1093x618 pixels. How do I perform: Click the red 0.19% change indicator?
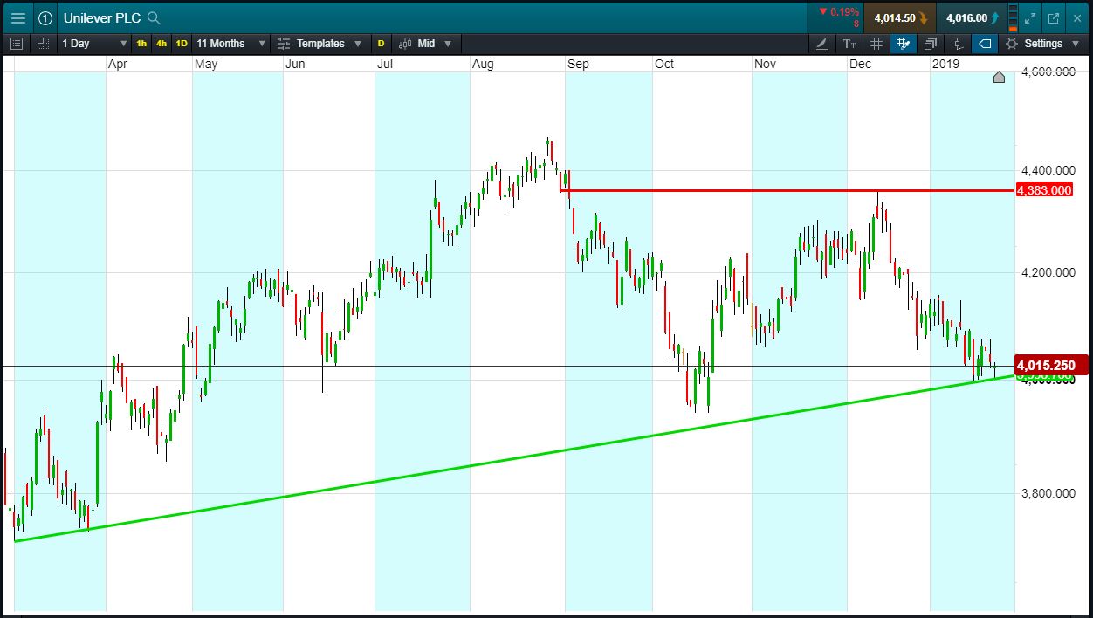point(839,12)
